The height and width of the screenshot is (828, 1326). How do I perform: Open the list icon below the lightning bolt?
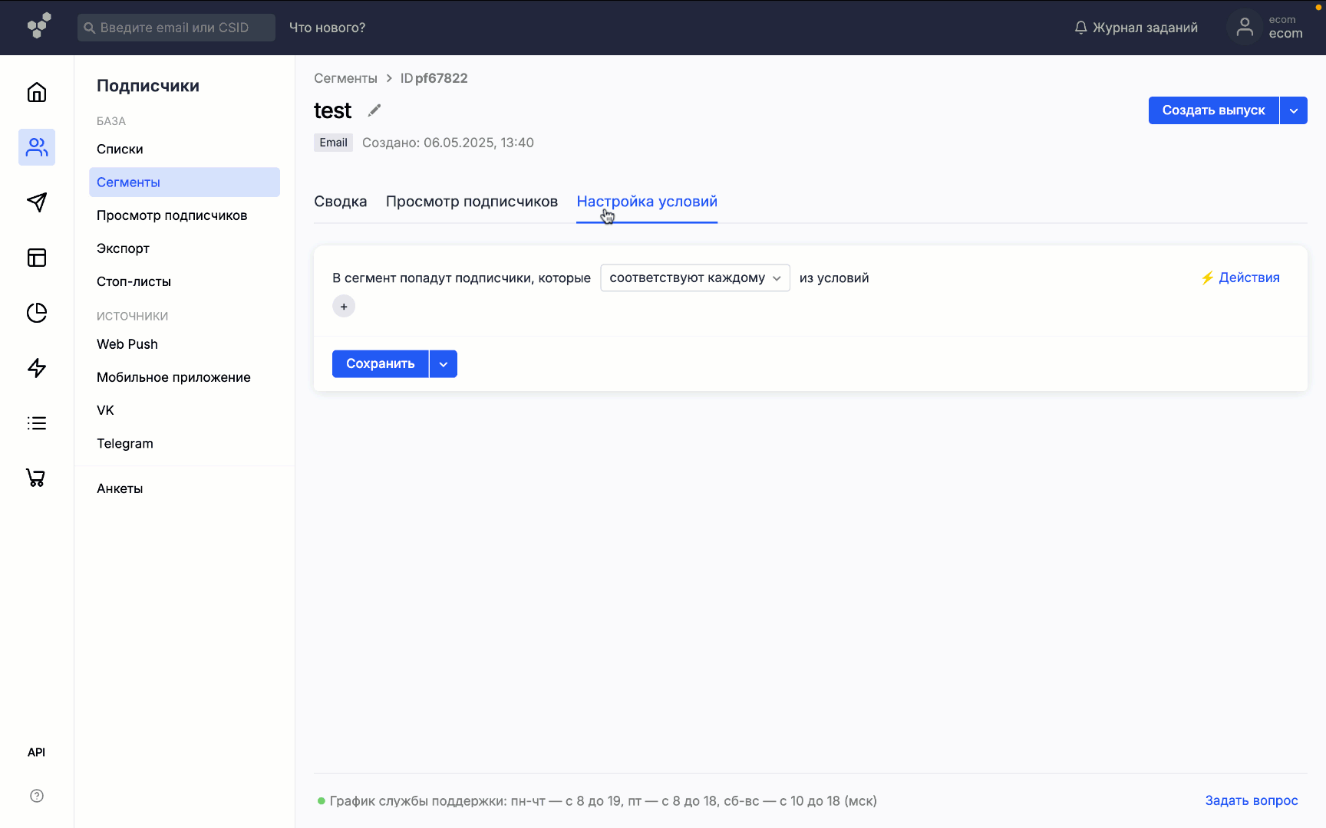[36, 422]
